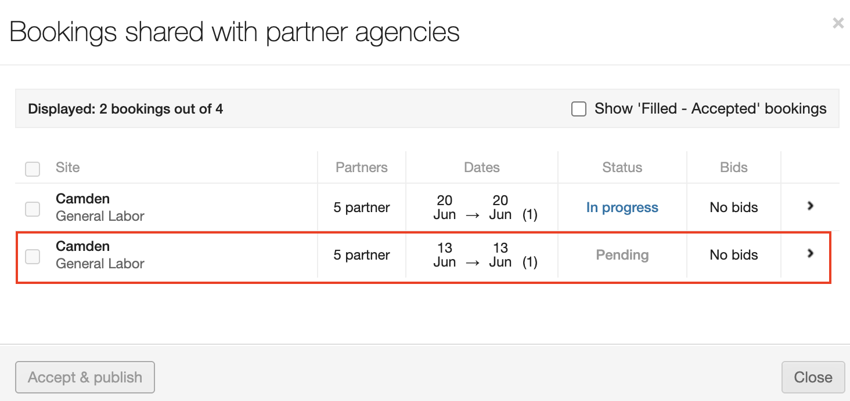Click the Bids column header
Viewport: 850px width, 401px height.
(733, 167)
